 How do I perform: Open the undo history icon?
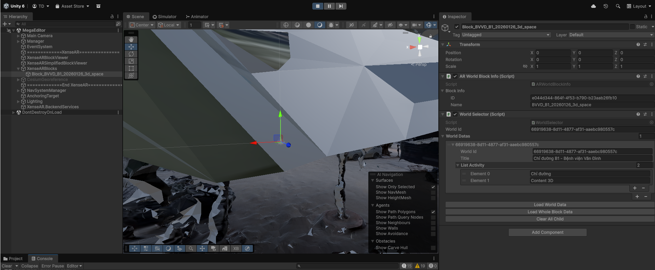(606, 6)
